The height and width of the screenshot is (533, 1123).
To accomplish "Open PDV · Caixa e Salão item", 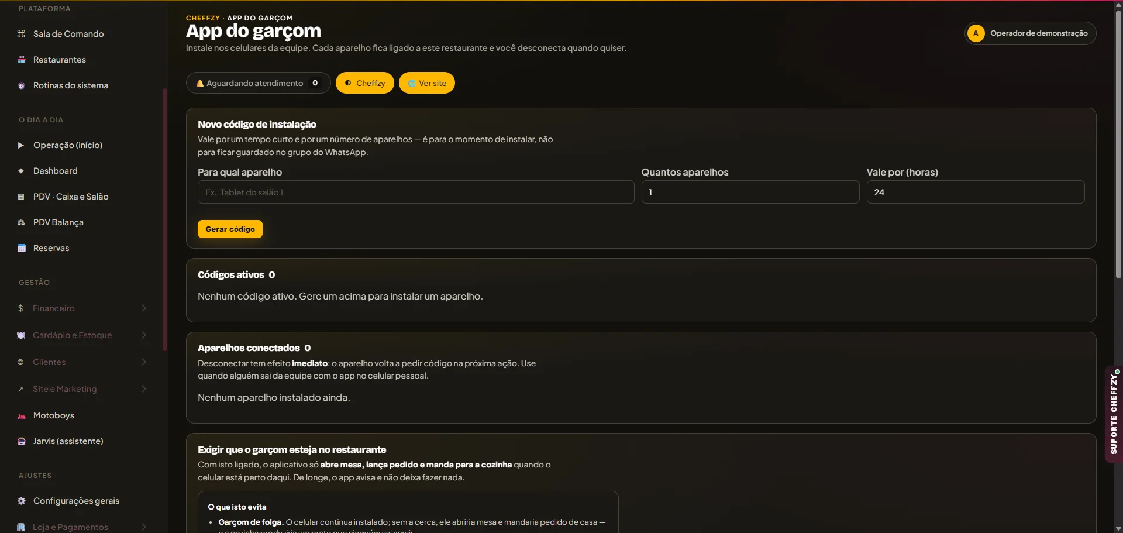I will [82, 197].
